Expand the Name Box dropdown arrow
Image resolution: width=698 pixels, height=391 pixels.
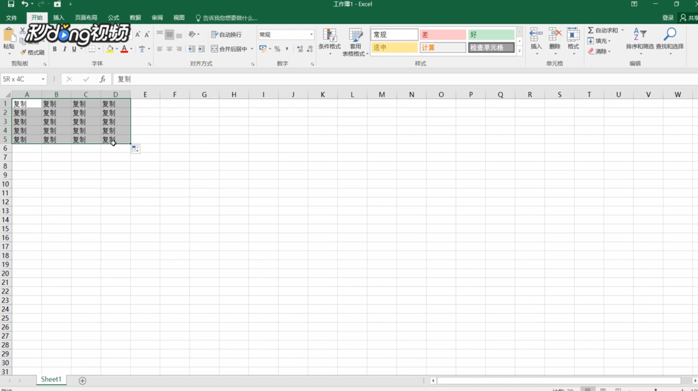click(x=43, y=79)
